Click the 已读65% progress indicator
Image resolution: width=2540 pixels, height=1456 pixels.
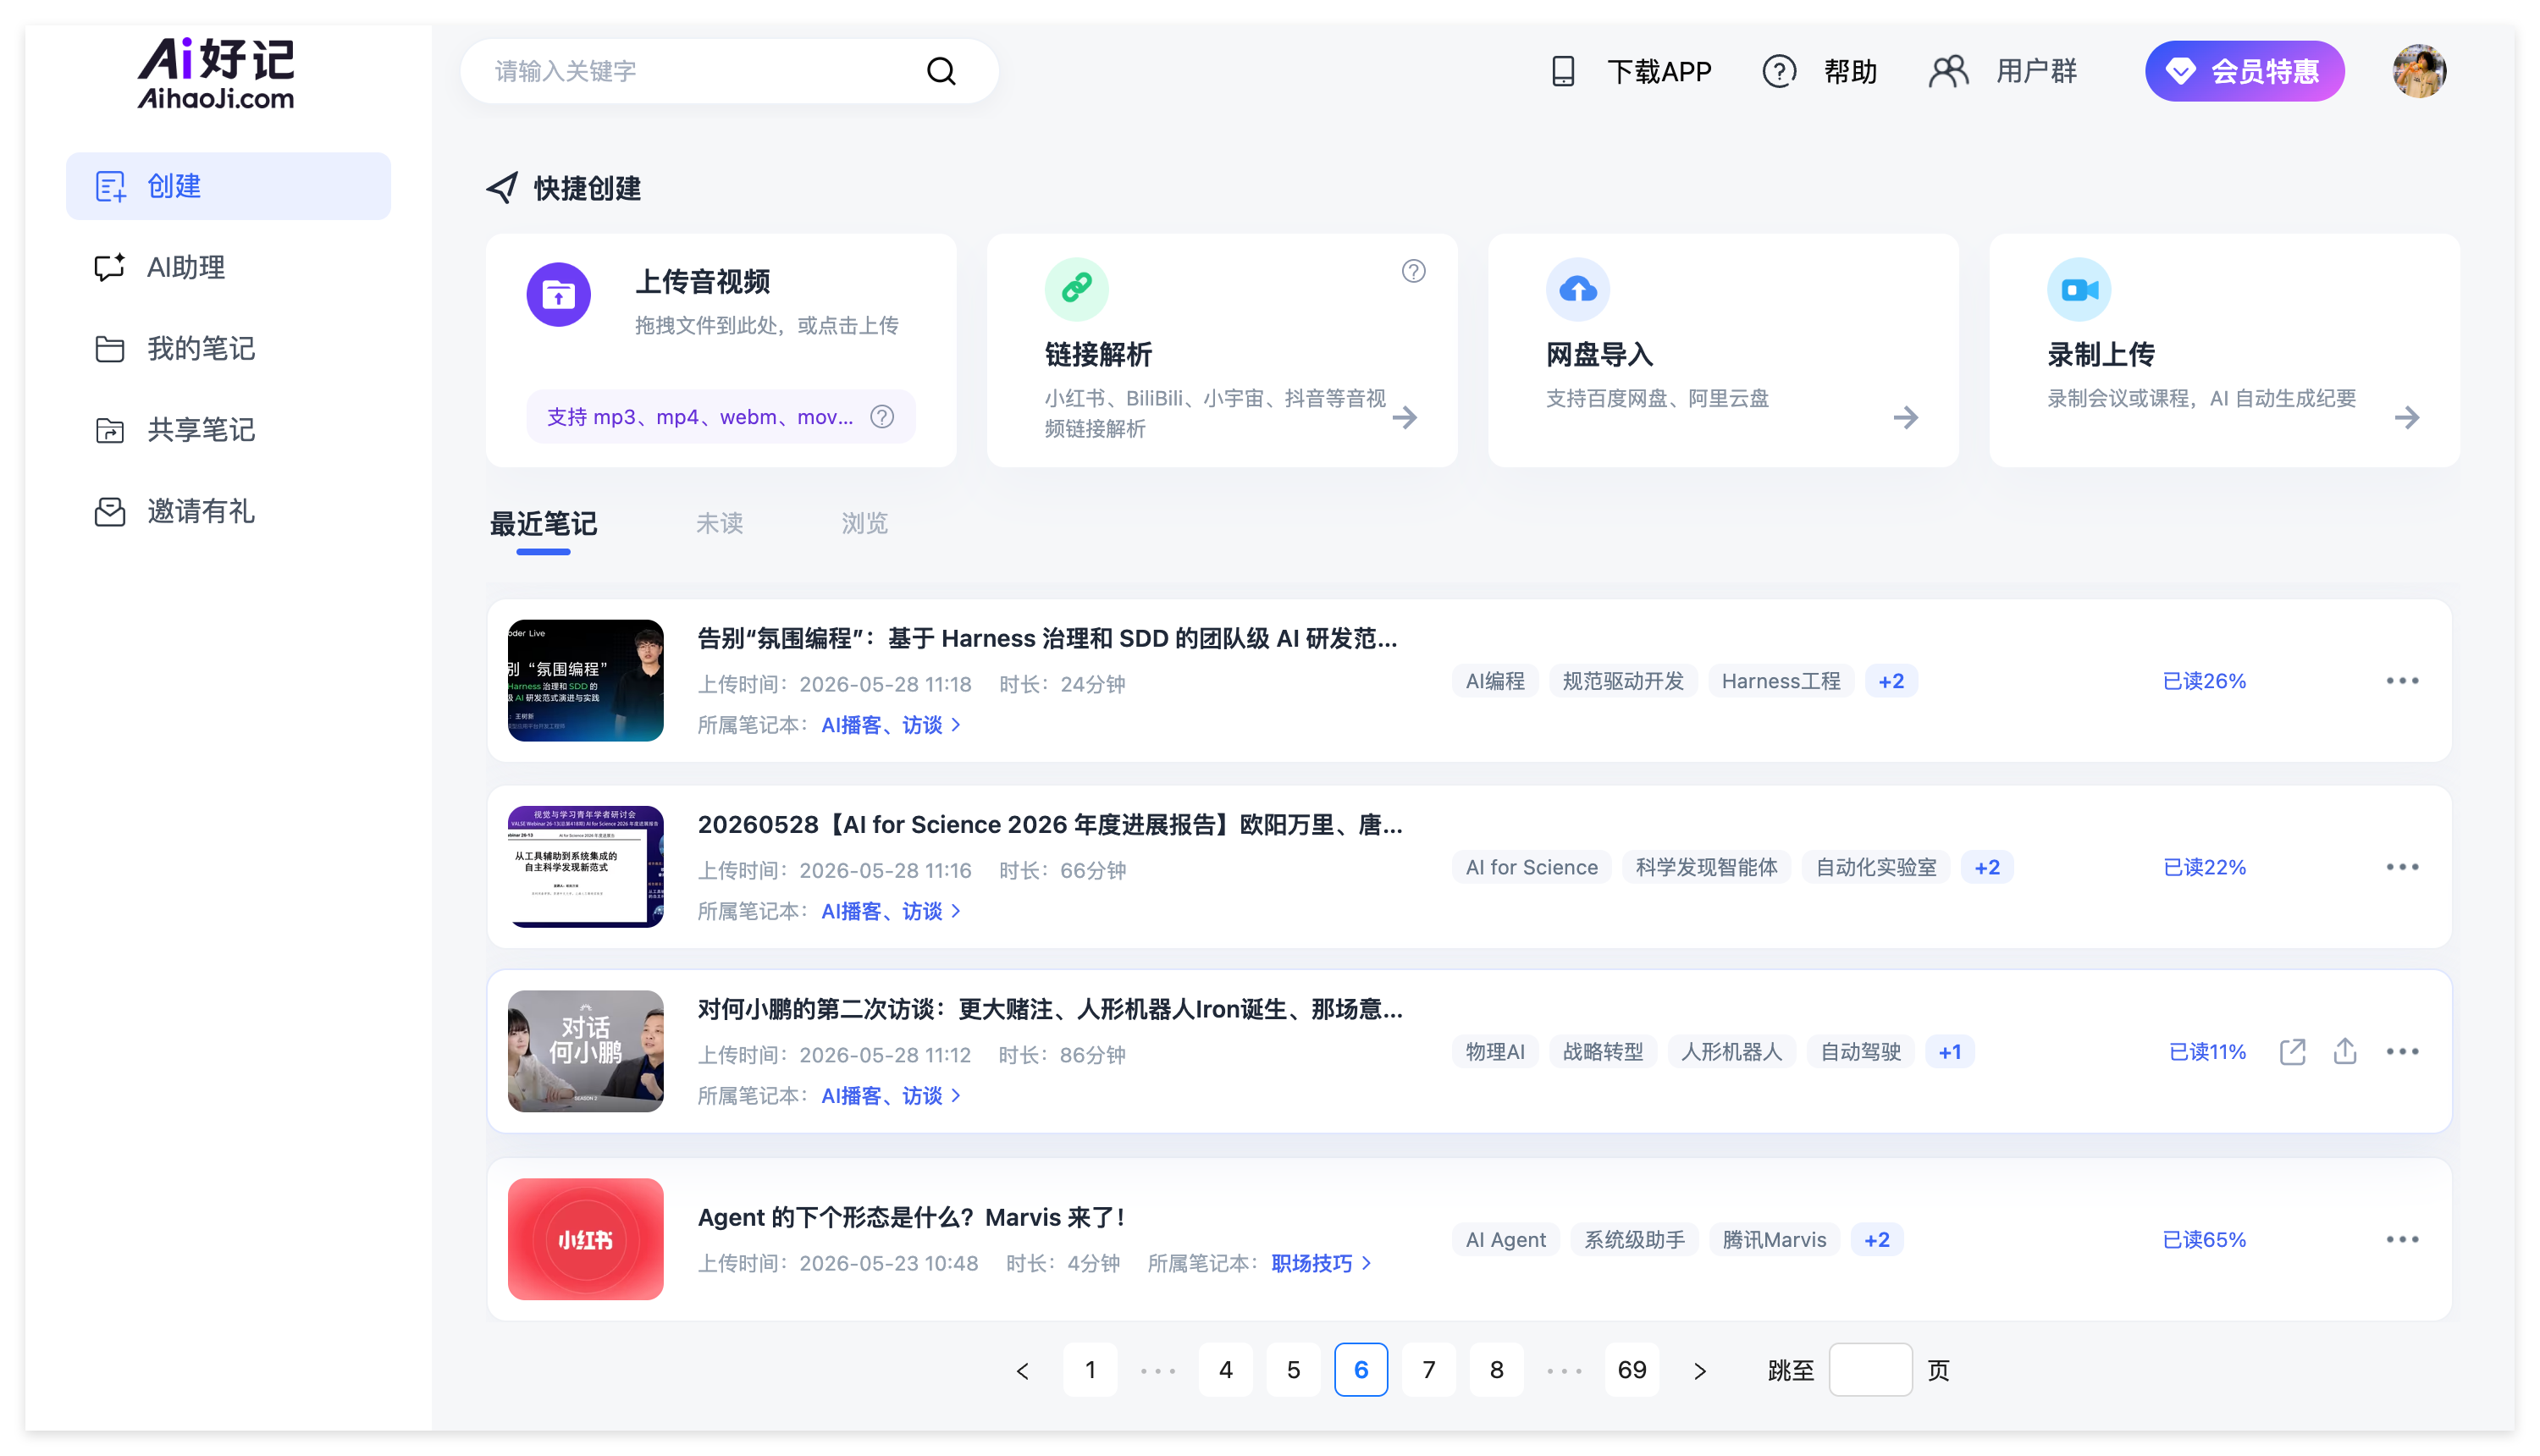click(x=2204, y=1240)
